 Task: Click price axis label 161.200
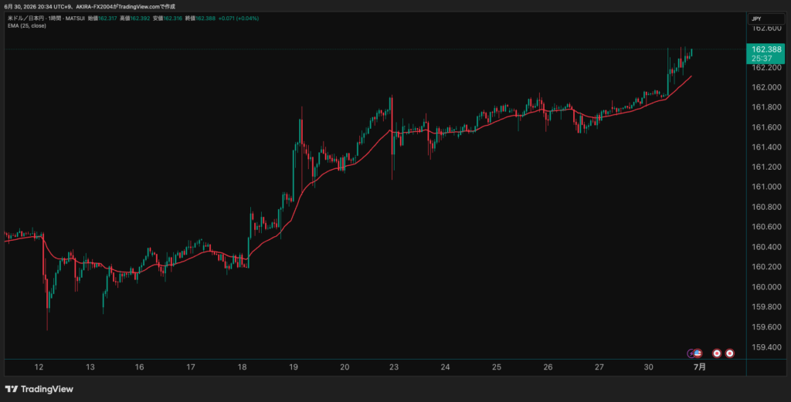766,167
